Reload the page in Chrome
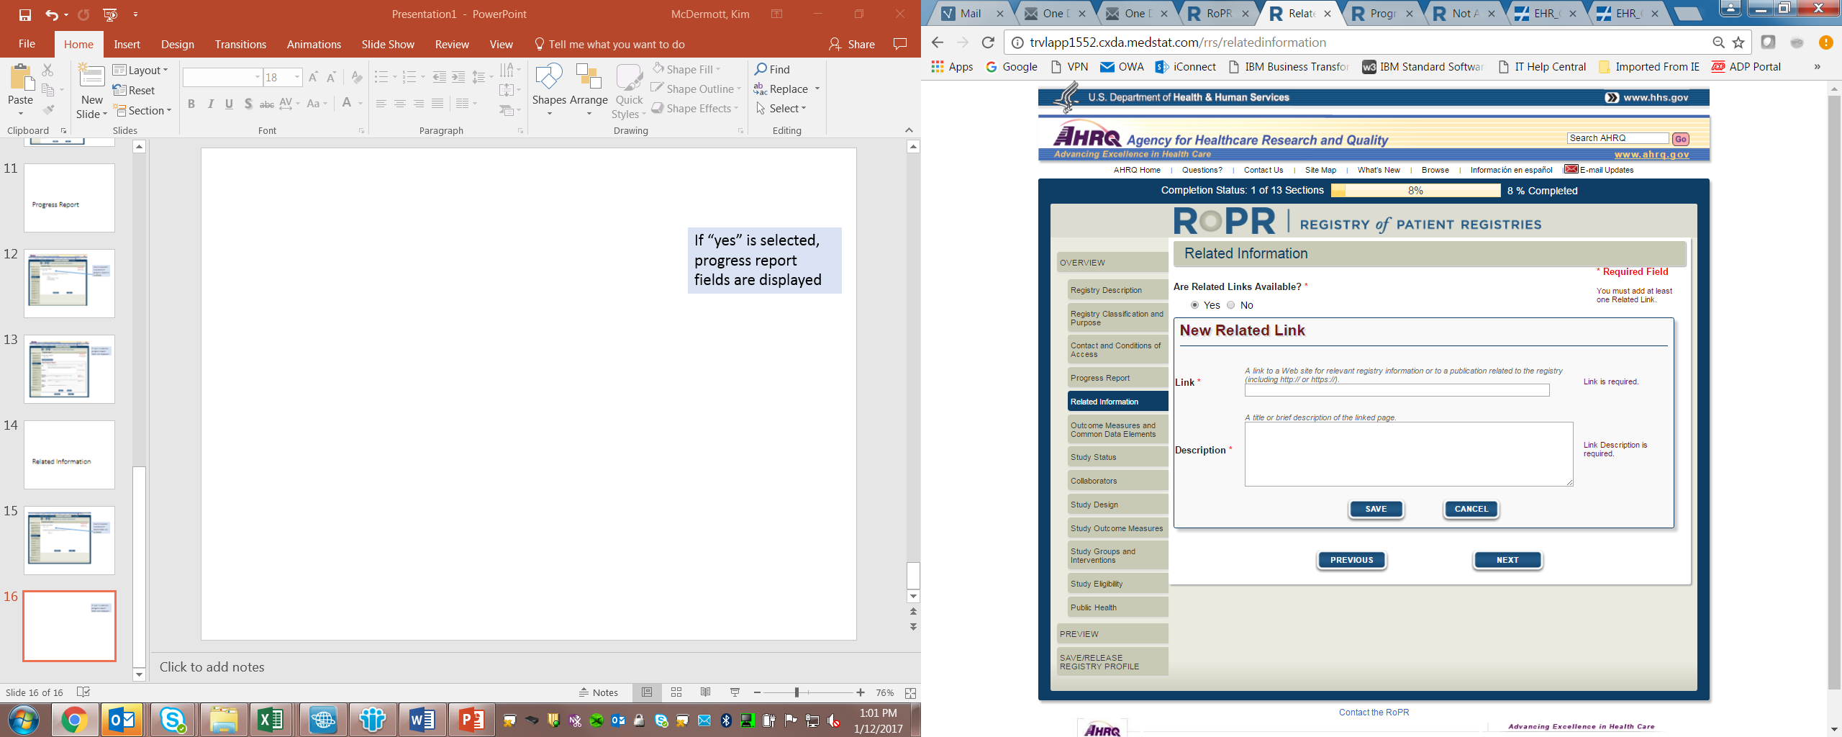Viewport: 1842px width, 737px height. click(989, 42)
